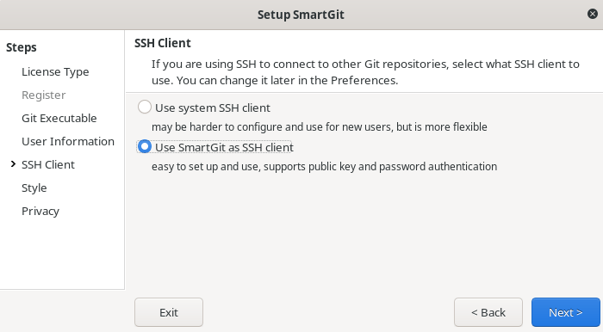Click the system SSH client description text
This screenshot has width=603, height=332.
point(320,127)
